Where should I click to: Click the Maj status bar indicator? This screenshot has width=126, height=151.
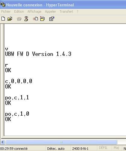(116, 148)
